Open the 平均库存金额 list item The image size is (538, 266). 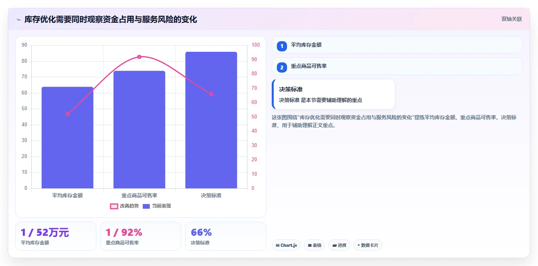pos(397,45)
